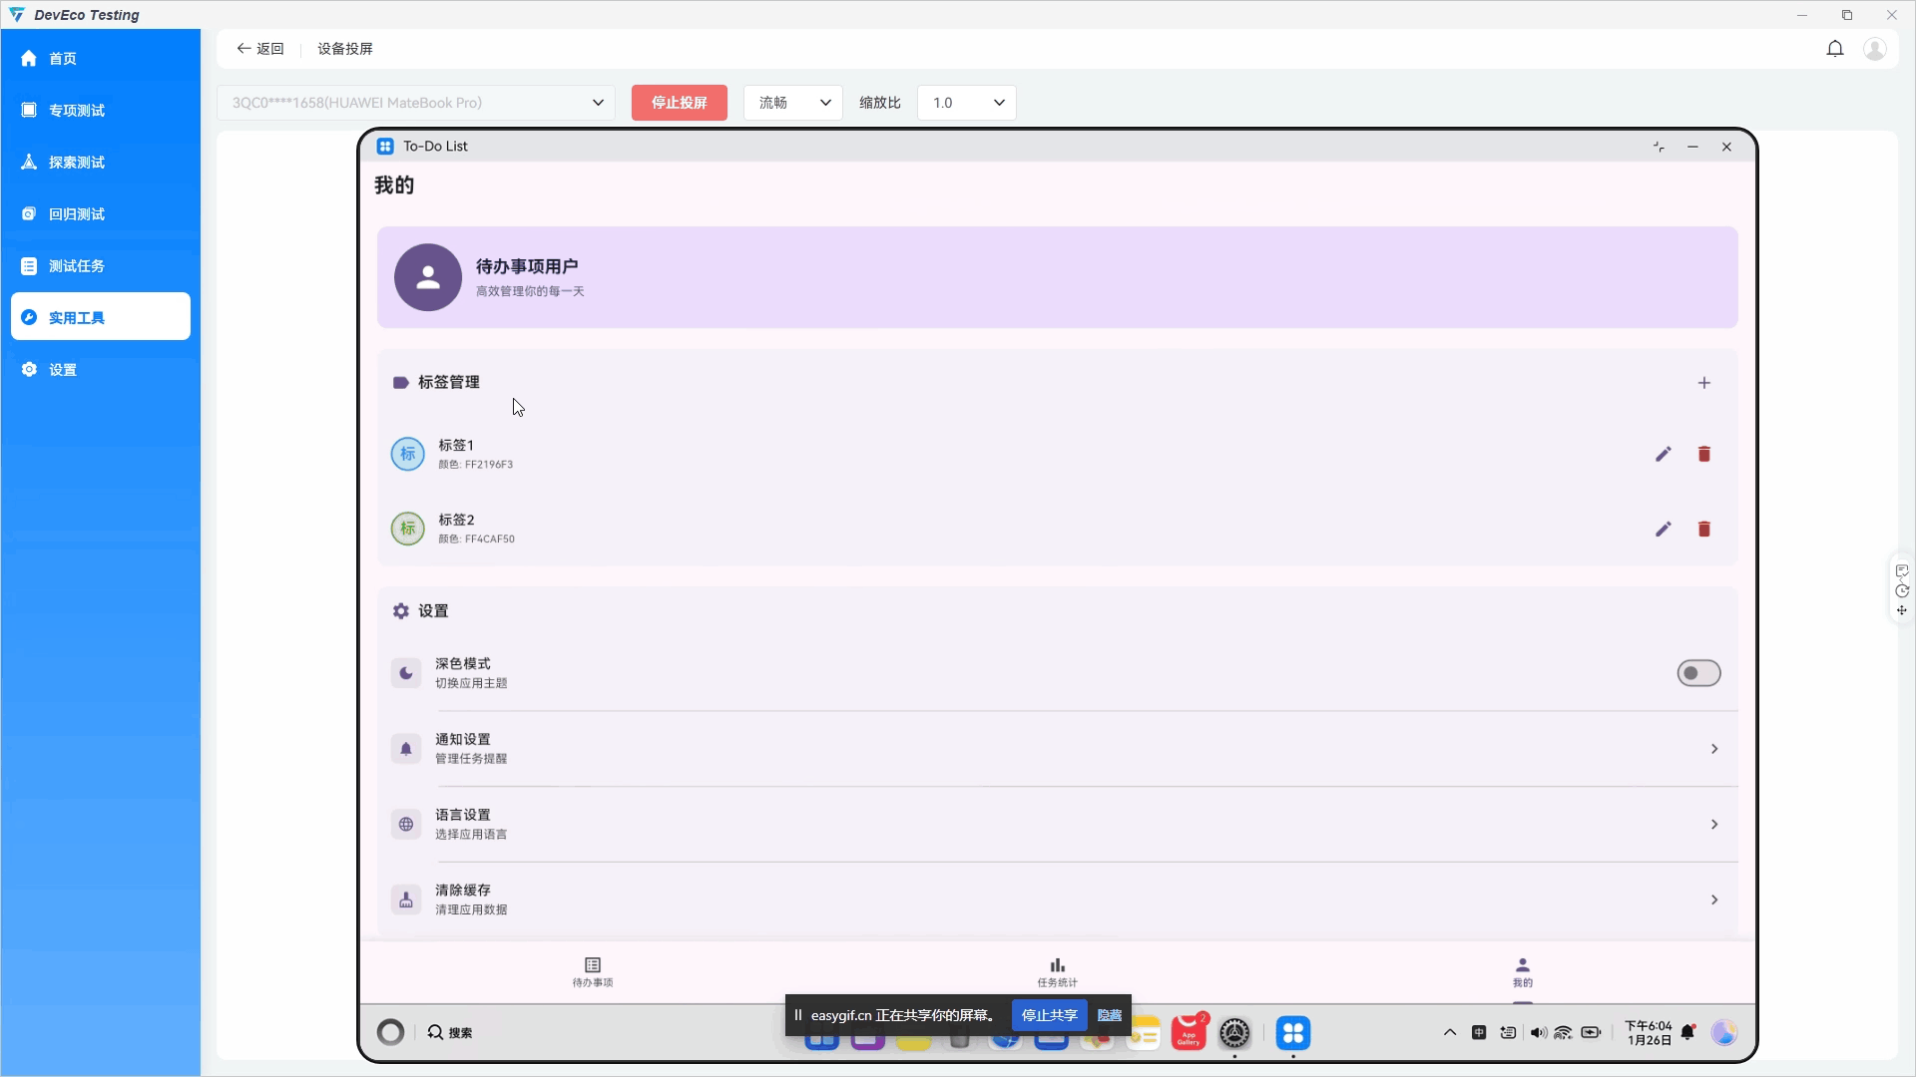This screenshot has width=1916, height=1077.
Task: Open the user avatar in the top bar
Action: coord(1875,48)
